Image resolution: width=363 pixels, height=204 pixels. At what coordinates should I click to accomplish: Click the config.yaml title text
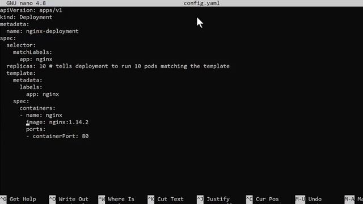[202, 3]
